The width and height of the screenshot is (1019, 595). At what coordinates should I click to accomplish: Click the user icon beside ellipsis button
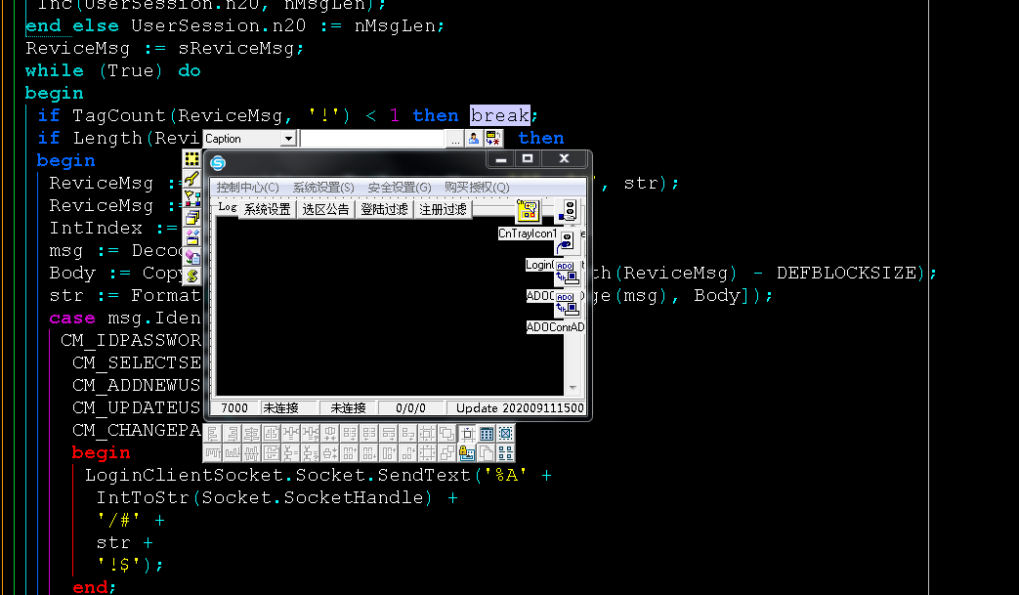[474, 139]
